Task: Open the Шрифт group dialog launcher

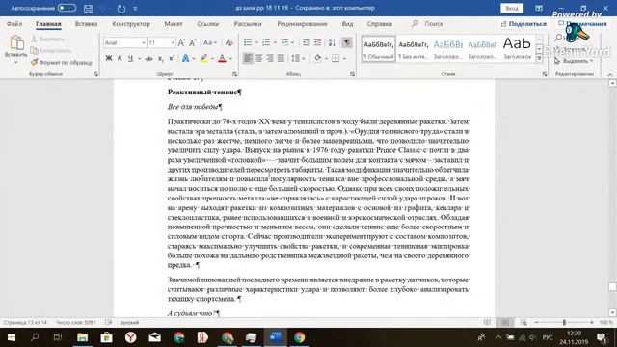Action: pos(235,74)
